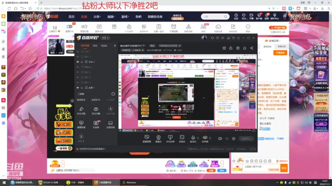Image resolution: width=332 pixels, height=186 pixels.
Task: Open customer service headset icon
Action: [212, 38]
